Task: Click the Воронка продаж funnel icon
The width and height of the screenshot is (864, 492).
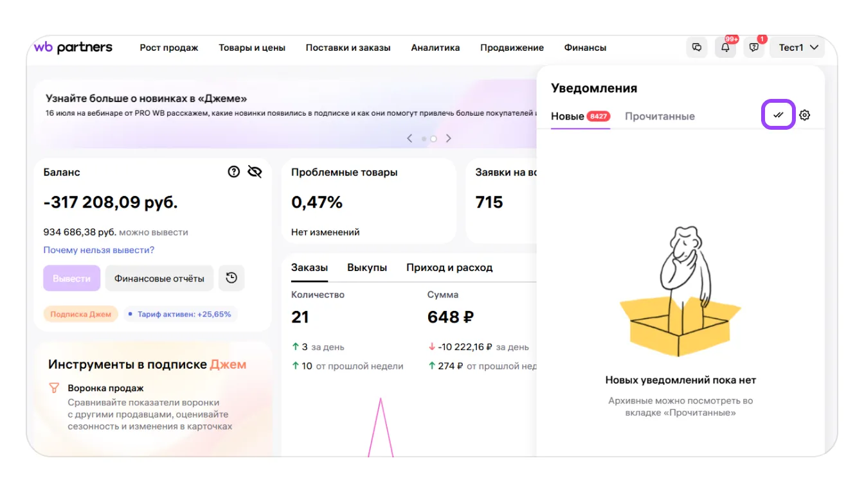Action: click(54, 388)
